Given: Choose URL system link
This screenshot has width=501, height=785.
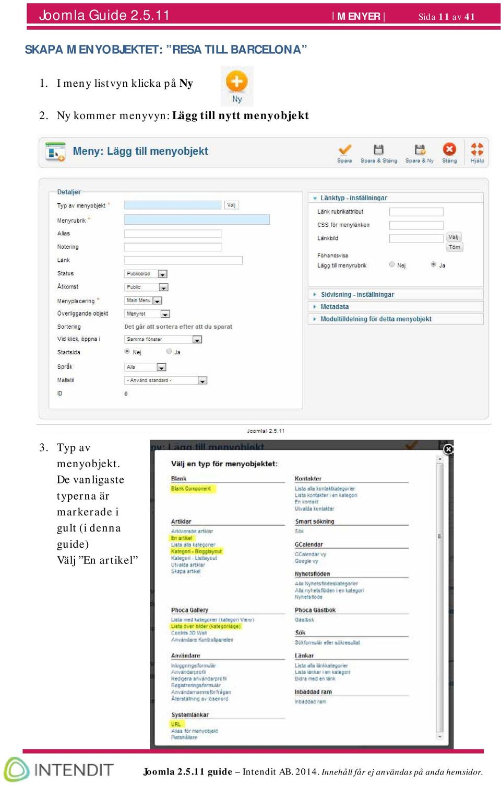Looking at the screenshot, I should click(176, 724).
